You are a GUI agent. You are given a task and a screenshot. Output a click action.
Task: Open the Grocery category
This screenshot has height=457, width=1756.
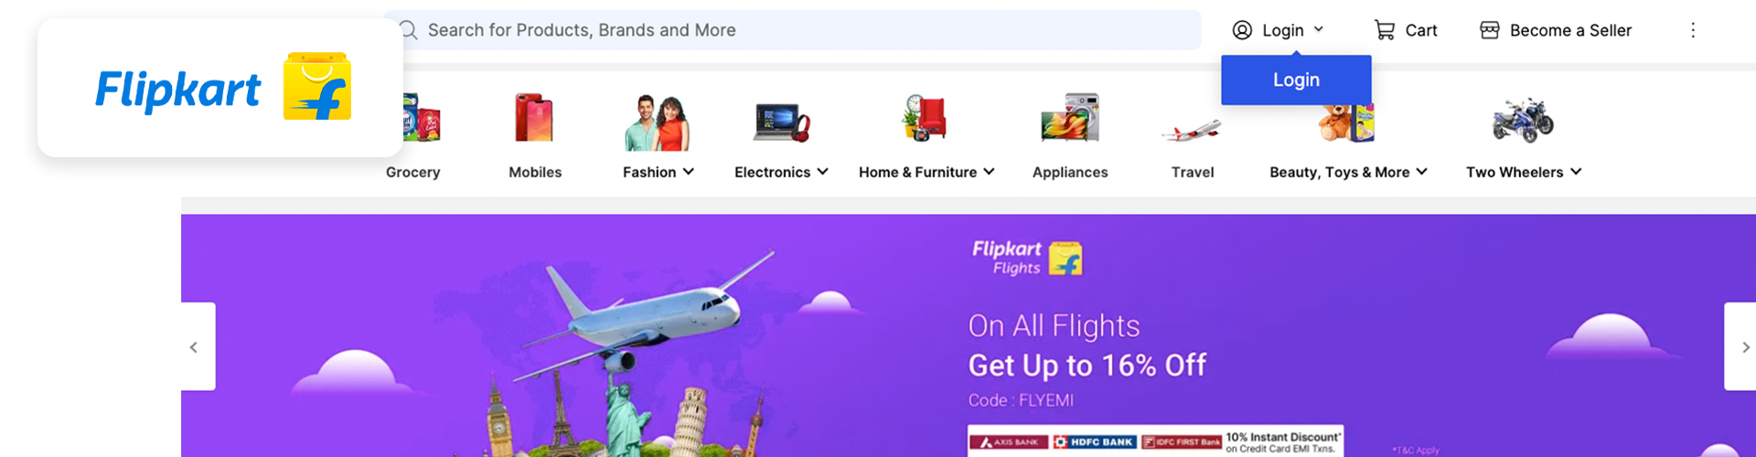click(x=413, y=172)
